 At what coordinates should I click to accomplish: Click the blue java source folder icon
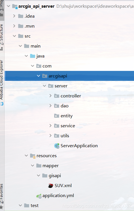coord(33,56)
